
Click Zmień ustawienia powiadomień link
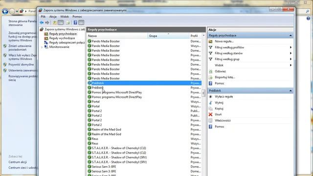point(20,48)
